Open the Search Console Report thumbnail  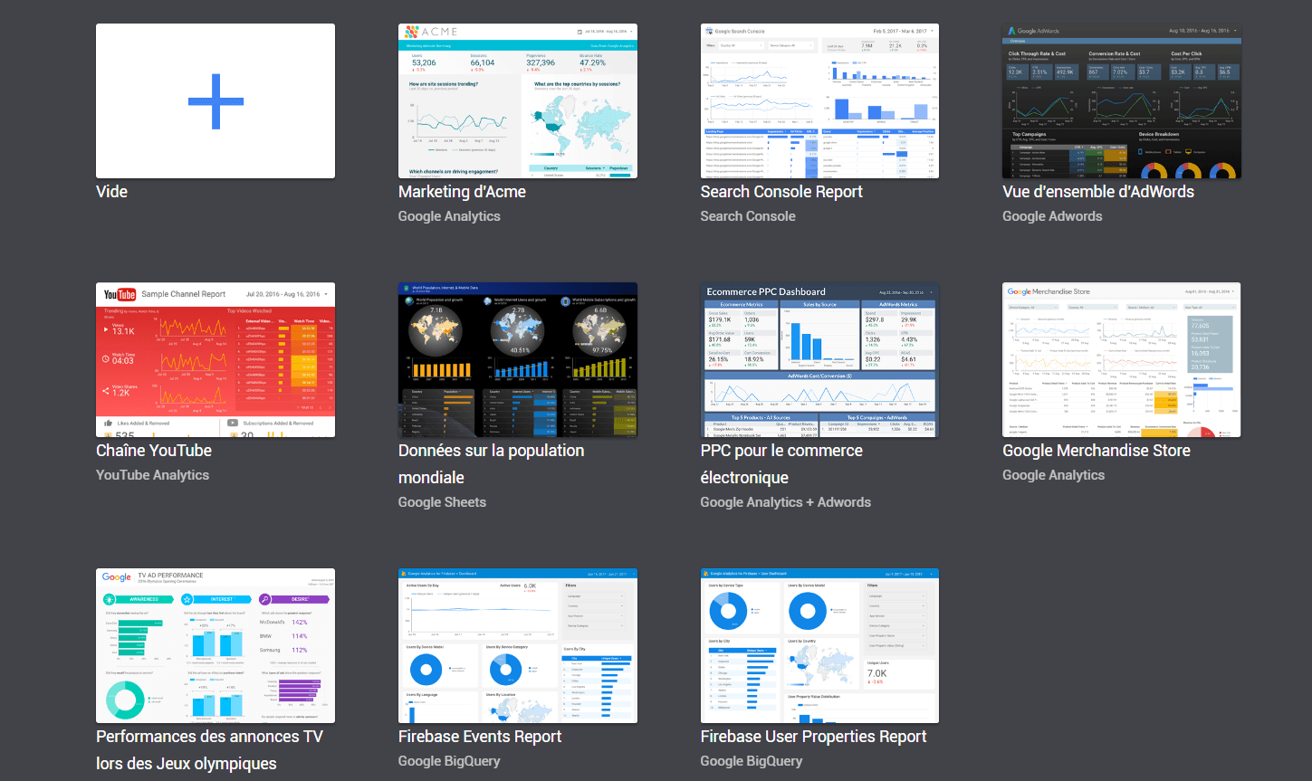click(x=819, y=100)
